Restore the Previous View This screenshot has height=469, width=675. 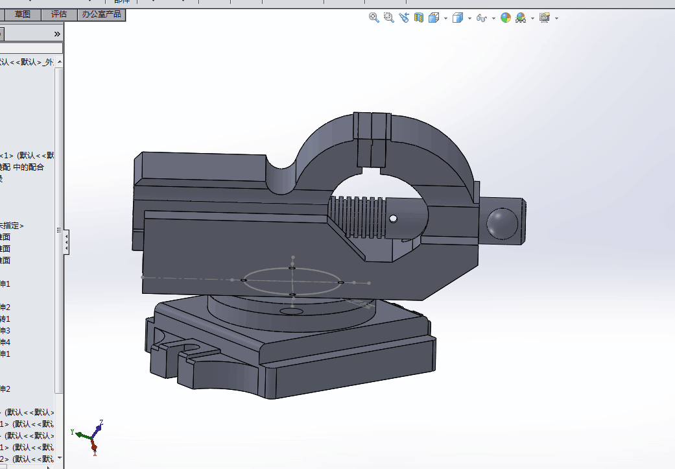tap(404, 18)
